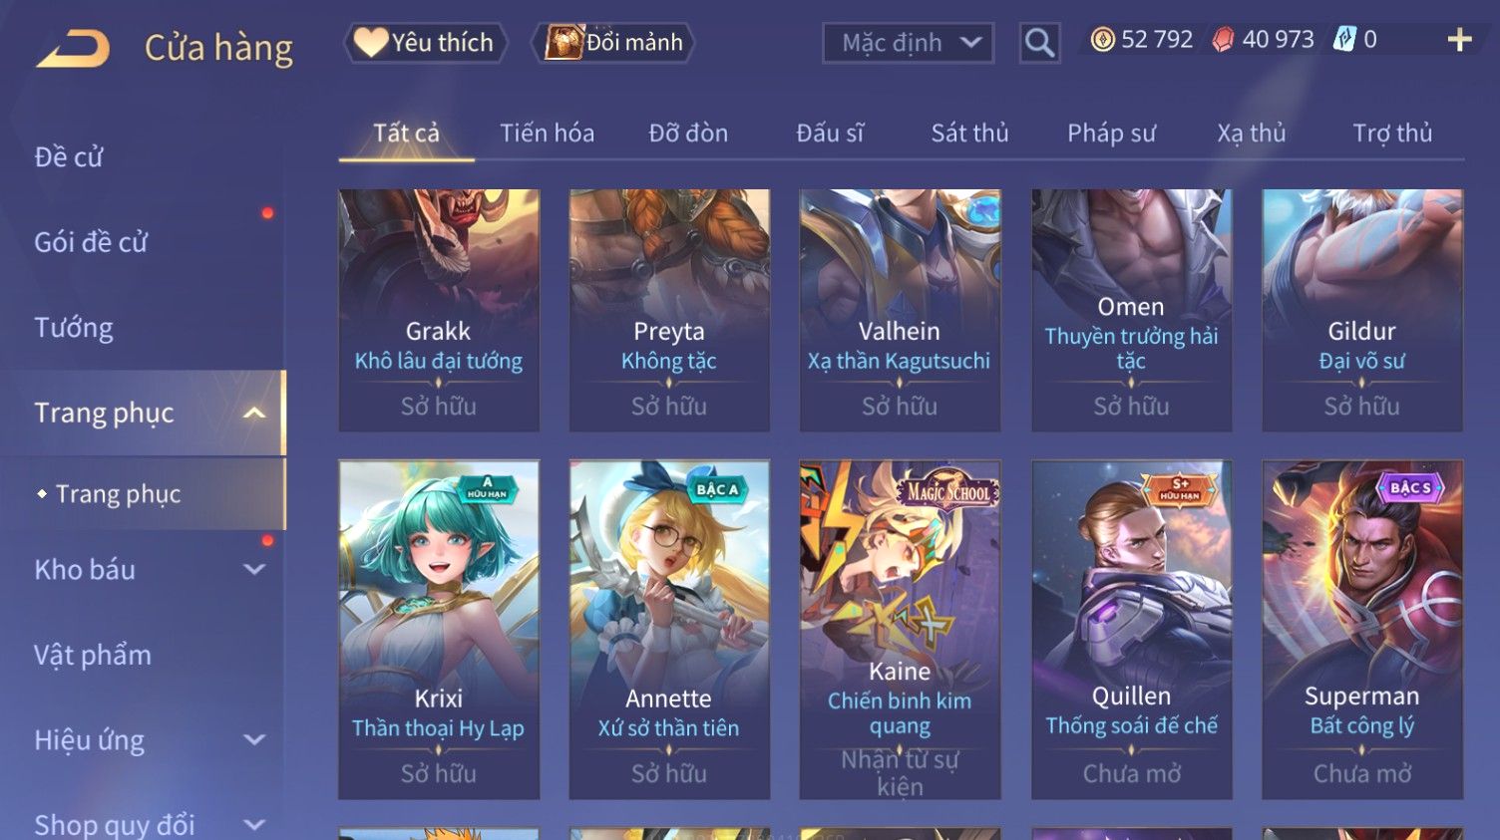Open Đổi mảnh fragment exchange
The width and height of the screenshot is (1500, 840).
tap(612, 43)
